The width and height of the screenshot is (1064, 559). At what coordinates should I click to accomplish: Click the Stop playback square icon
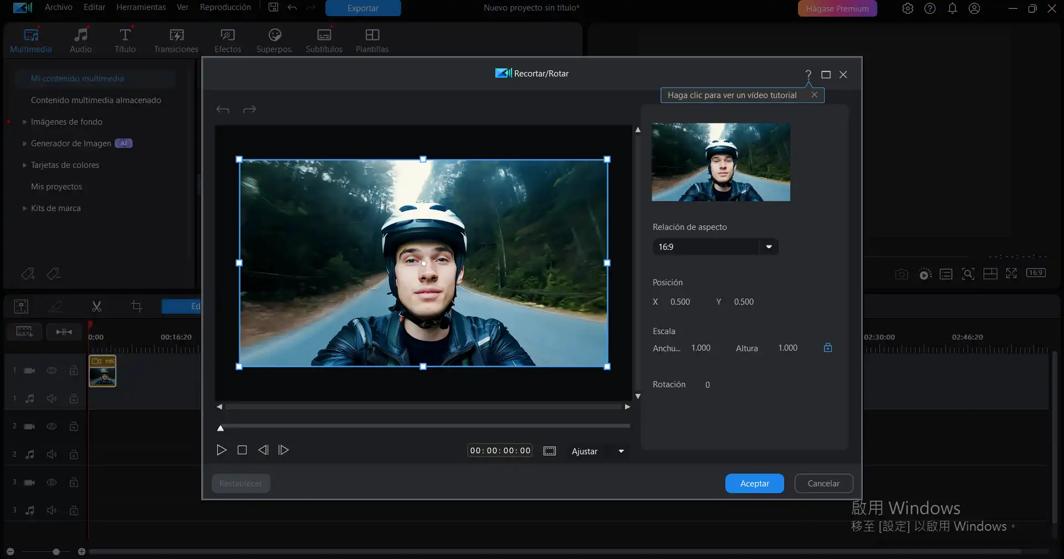[x=242, y=450]
